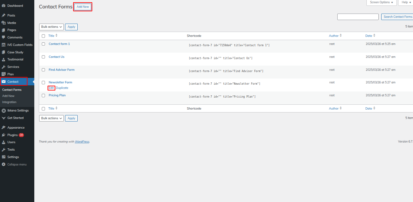413x202 pixels.
Task: Click the search contact forms text field
Action: point(358,17)
